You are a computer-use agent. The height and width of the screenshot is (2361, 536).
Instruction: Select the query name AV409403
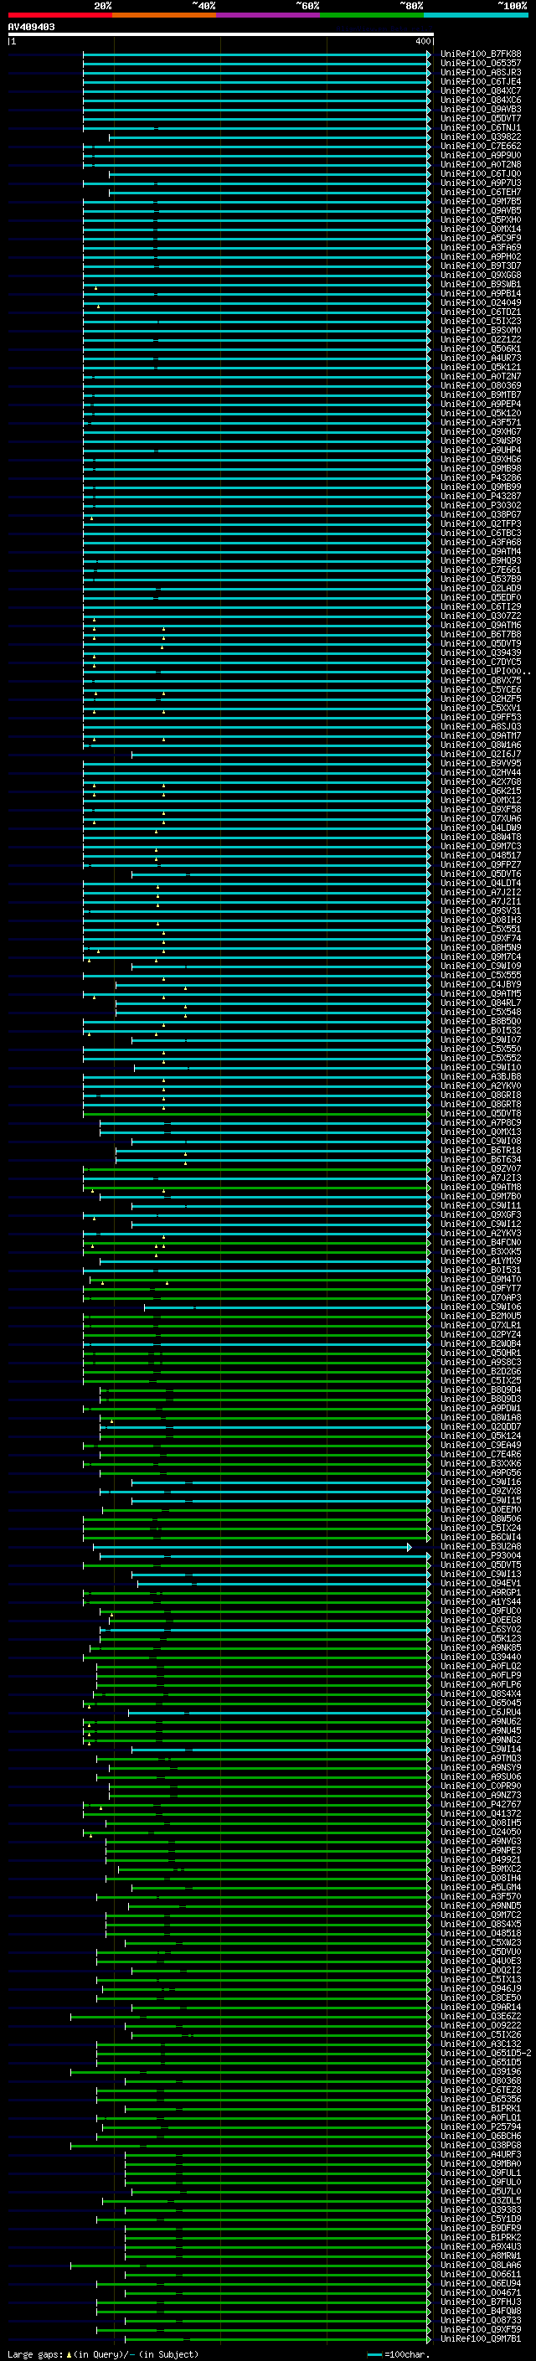coord(31,27)
